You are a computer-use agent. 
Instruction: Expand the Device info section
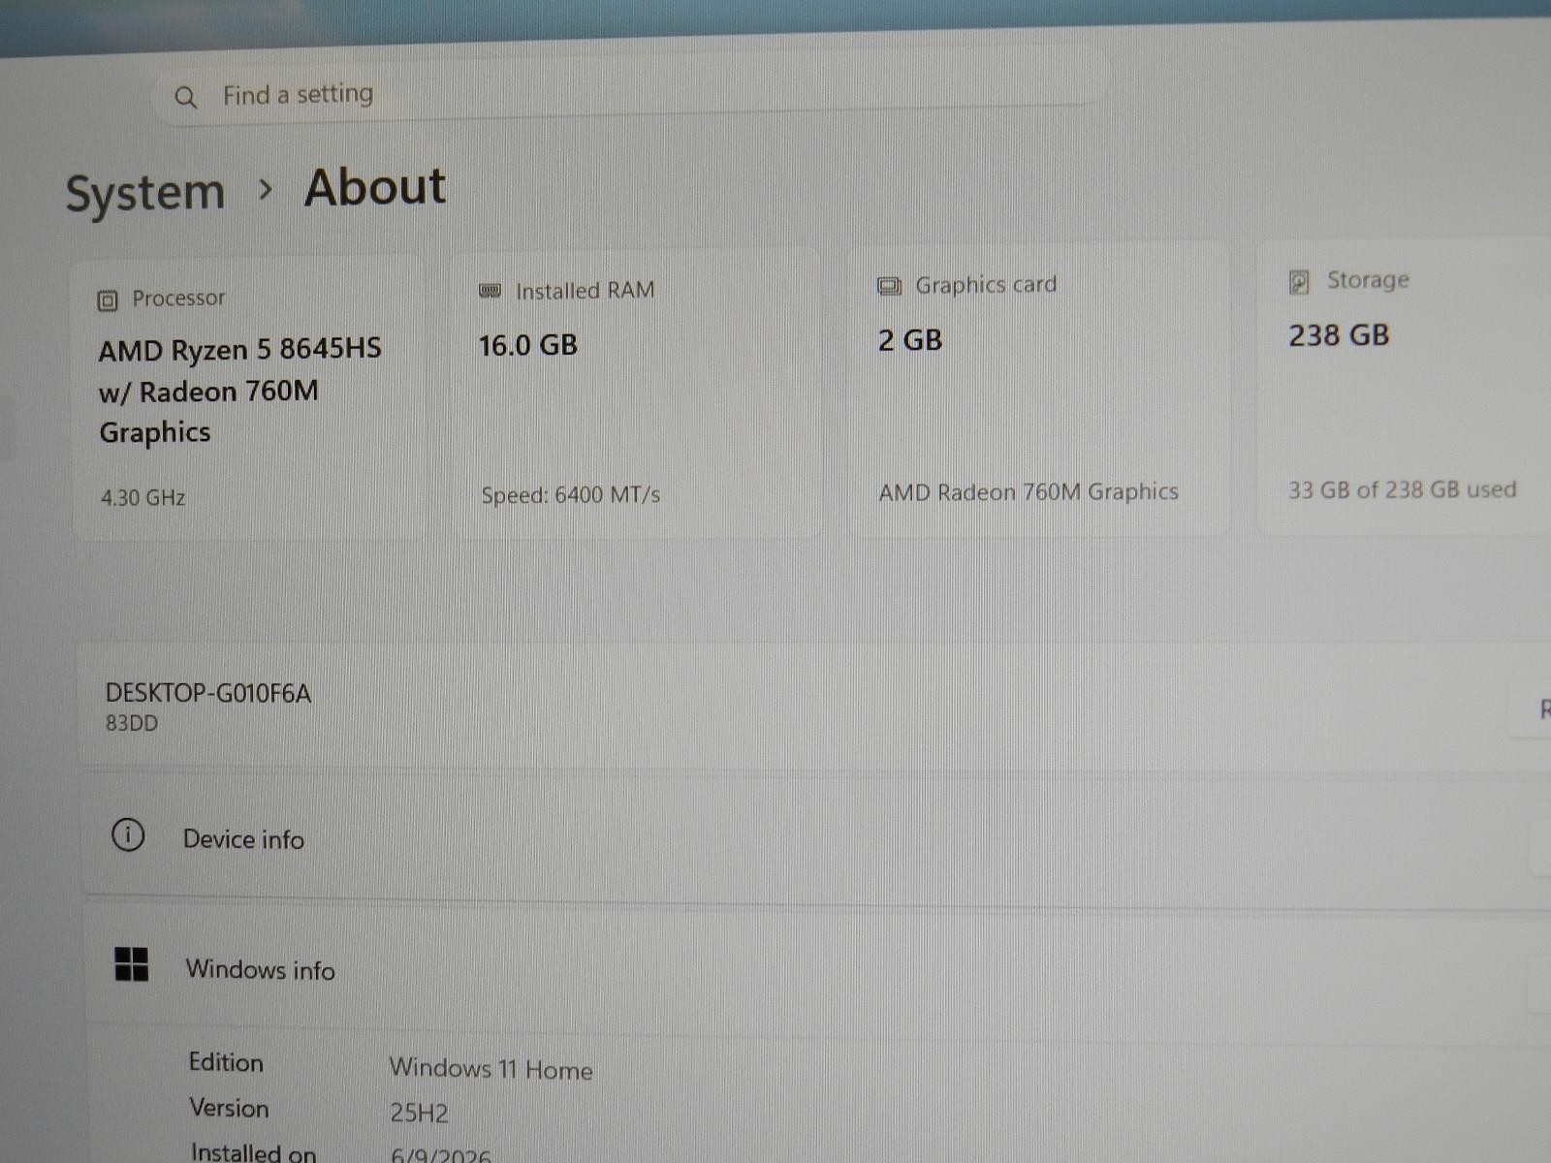point(816,837)
